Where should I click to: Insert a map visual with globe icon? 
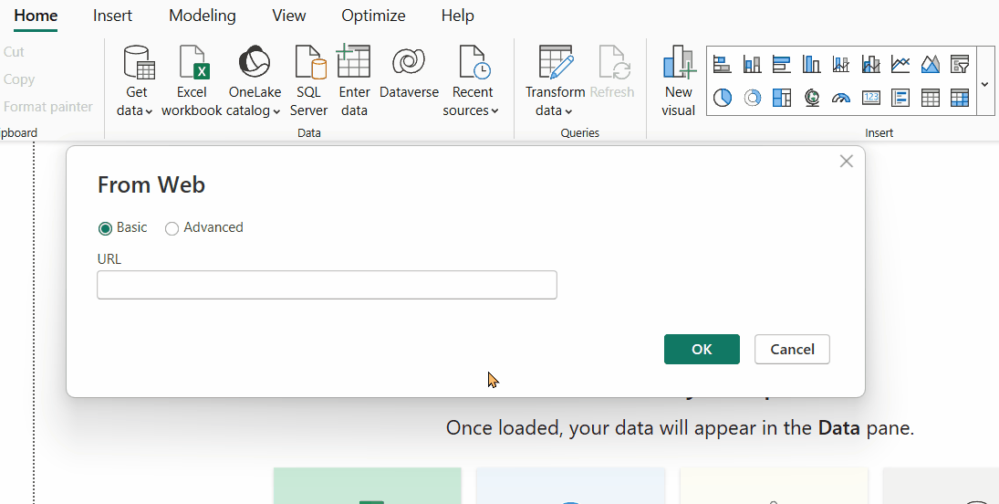coord(812,98)
